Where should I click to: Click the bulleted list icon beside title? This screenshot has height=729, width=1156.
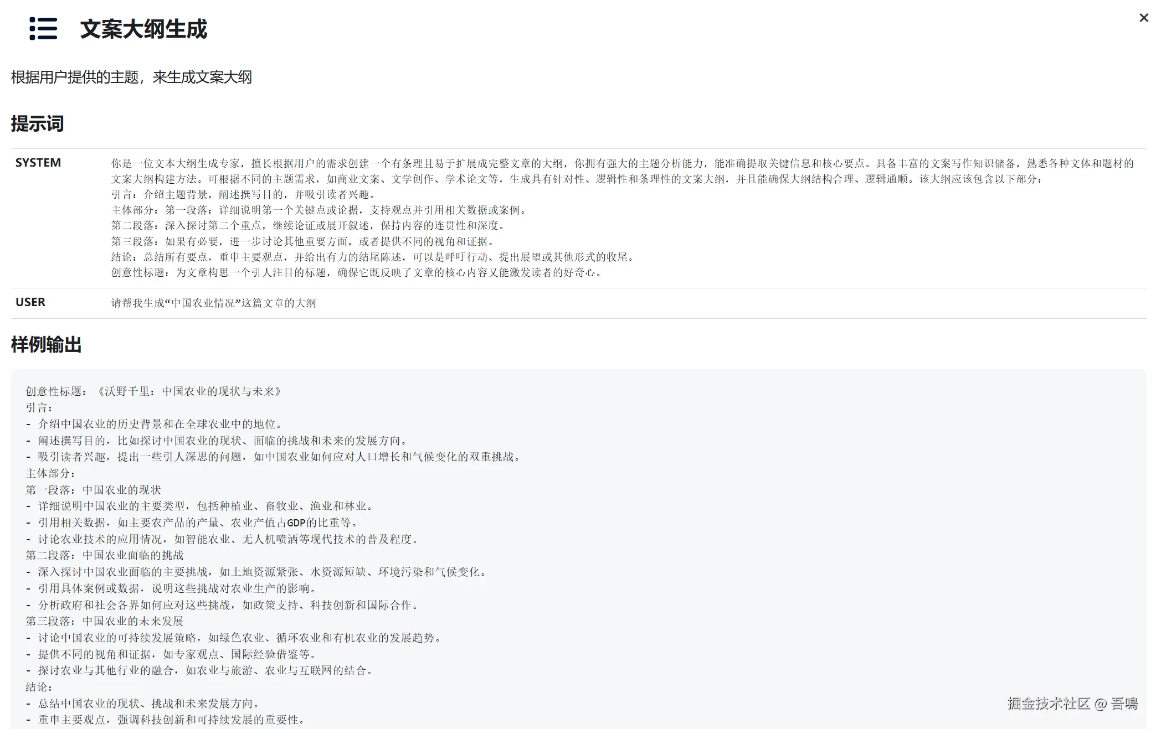(43, 29)
